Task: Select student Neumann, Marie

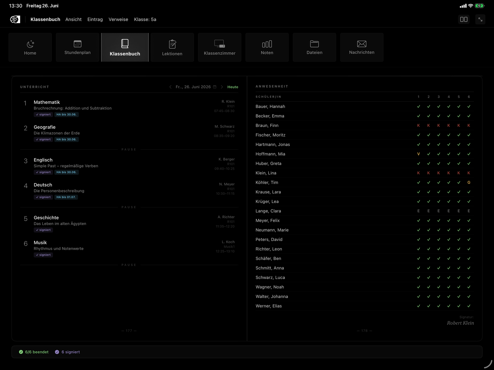Action: point(272,230)
